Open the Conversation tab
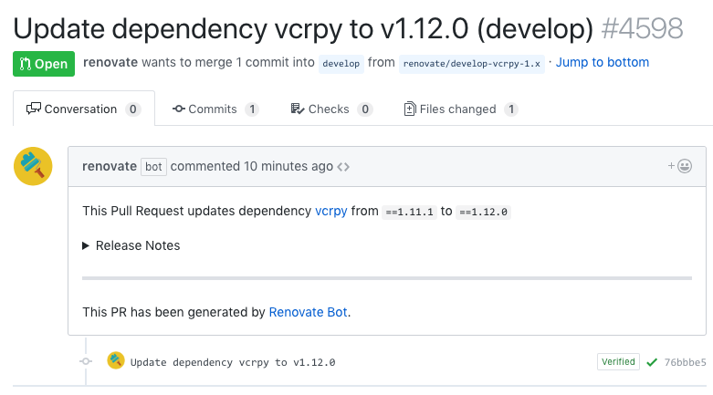The width and height of the screenshot is (713, 395). (84, 109)
